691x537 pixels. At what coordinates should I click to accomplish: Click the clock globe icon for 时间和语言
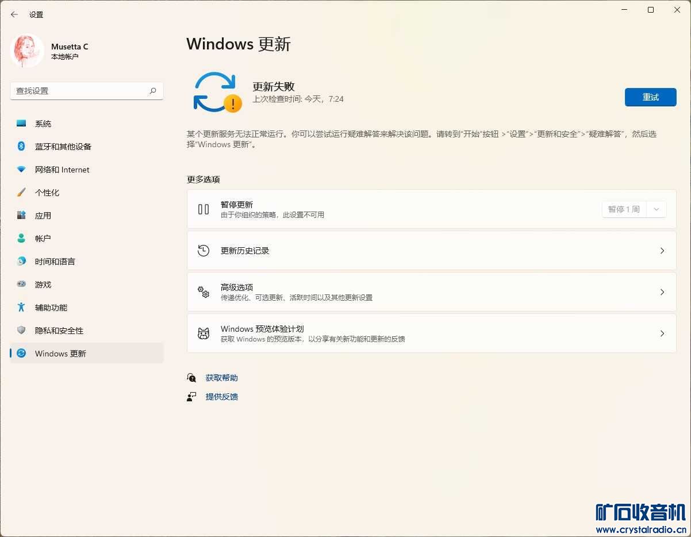(x=21, y=262)
